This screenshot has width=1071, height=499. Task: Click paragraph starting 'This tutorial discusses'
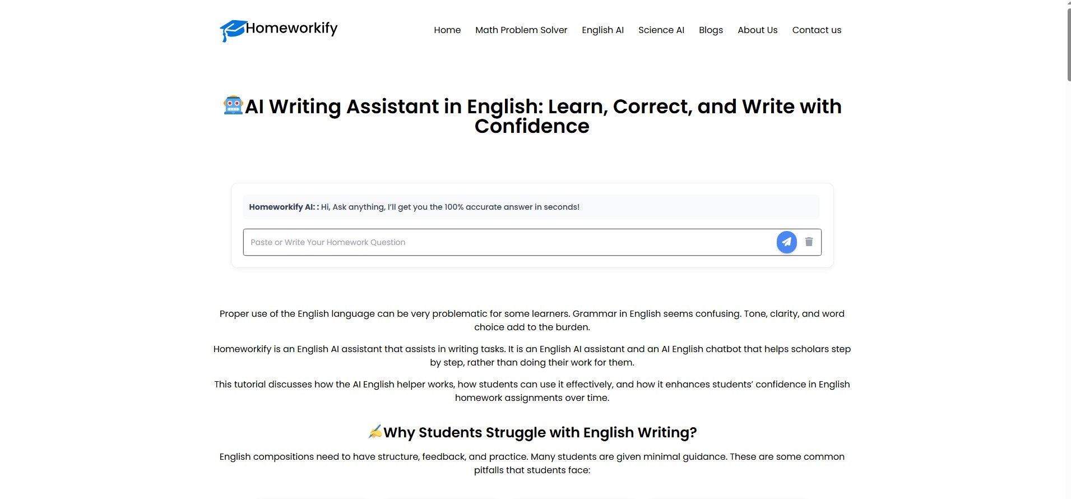pyautogui.click(x=532, y=391)
